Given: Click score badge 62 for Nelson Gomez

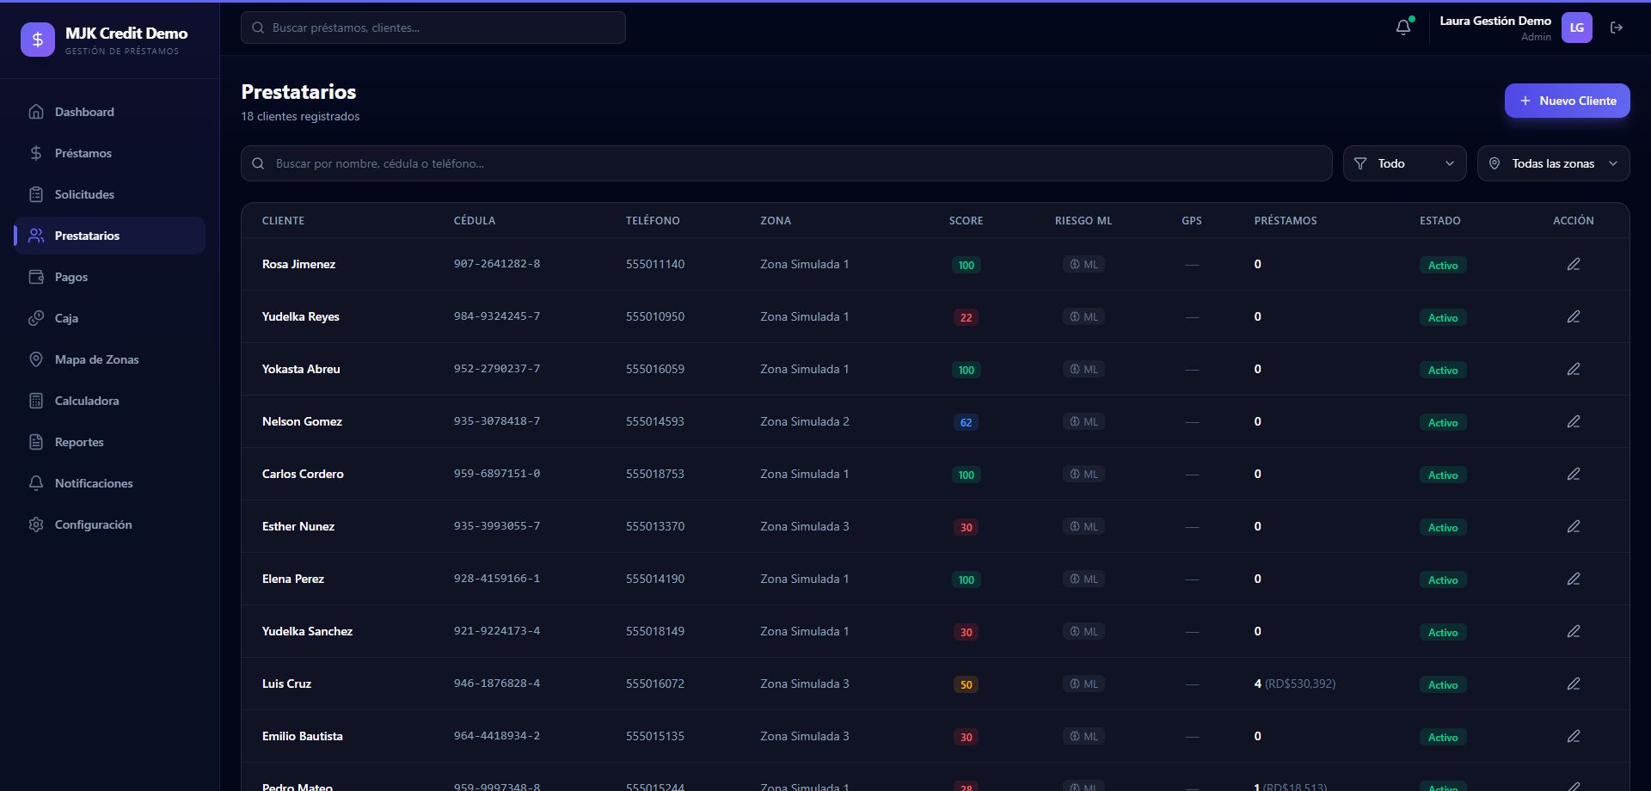Looking at the screenshot, I should pos(966,422).
